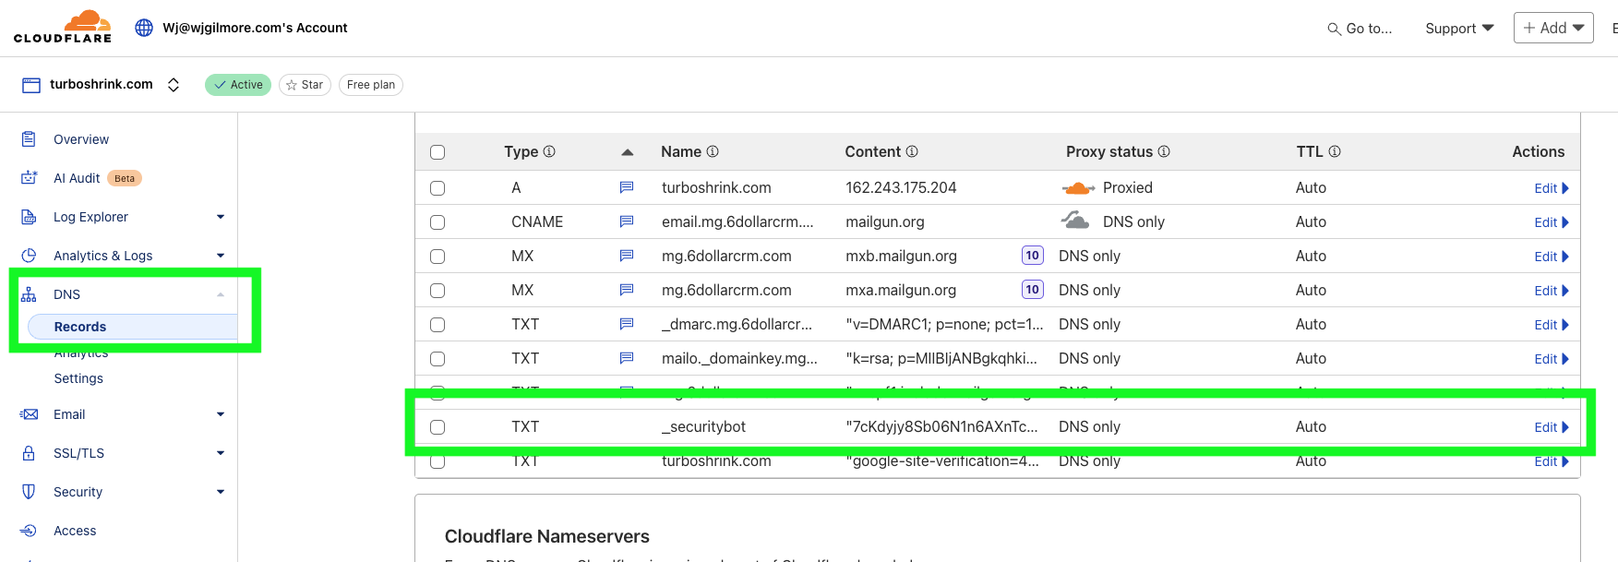The height and width of the screenshot is (562, 1618).
Task: Check the mailo._domainkey TXT checkbox
Action: click(x=437, y=359)
